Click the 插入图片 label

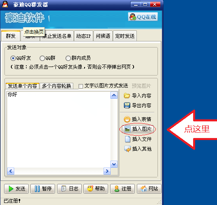click(x=142, y=129)
